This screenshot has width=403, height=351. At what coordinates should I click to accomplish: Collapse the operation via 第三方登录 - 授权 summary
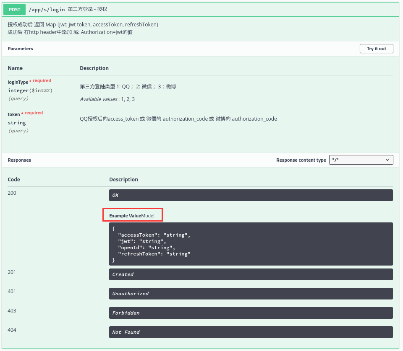pos(87,9)
